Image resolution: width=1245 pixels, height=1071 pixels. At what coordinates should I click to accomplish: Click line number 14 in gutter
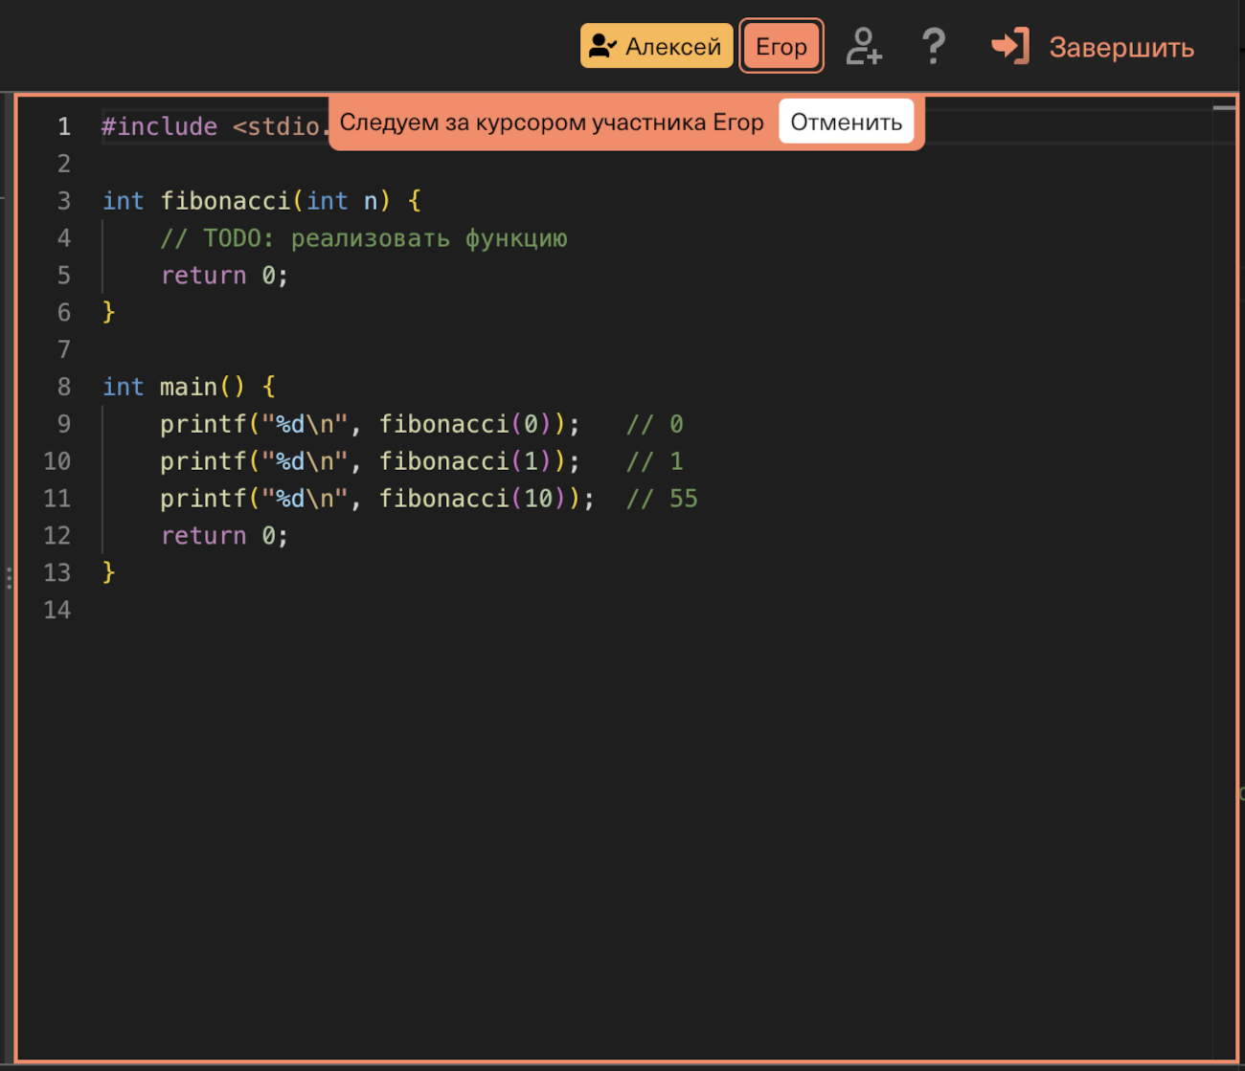click(57, 610)
